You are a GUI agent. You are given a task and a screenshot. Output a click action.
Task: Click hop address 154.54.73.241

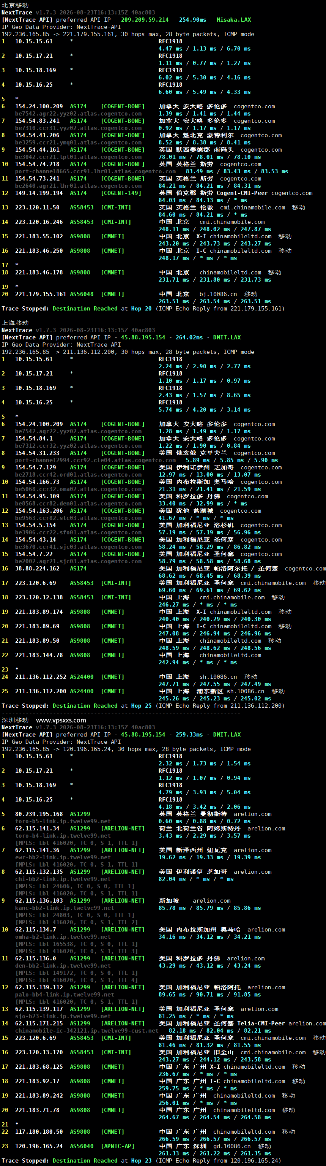click(37, 179)
